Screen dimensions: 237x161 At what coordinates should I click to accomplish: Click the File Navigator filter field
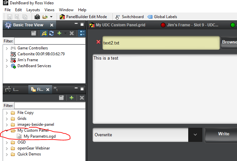(50, 106)
